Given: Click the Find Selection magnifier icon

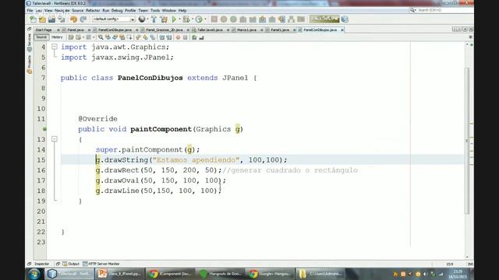Looking at the screenshot, I should pyautogui.click(x=101, y=37).
